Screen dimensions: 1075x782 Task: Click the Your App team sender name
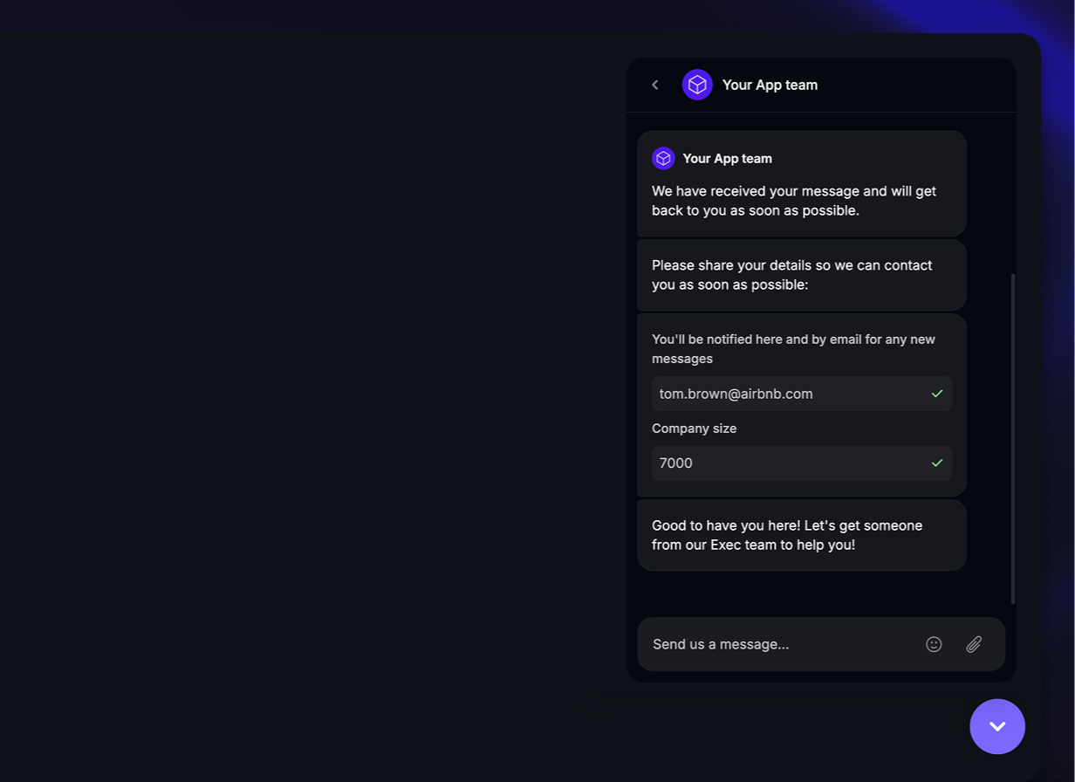727,159
